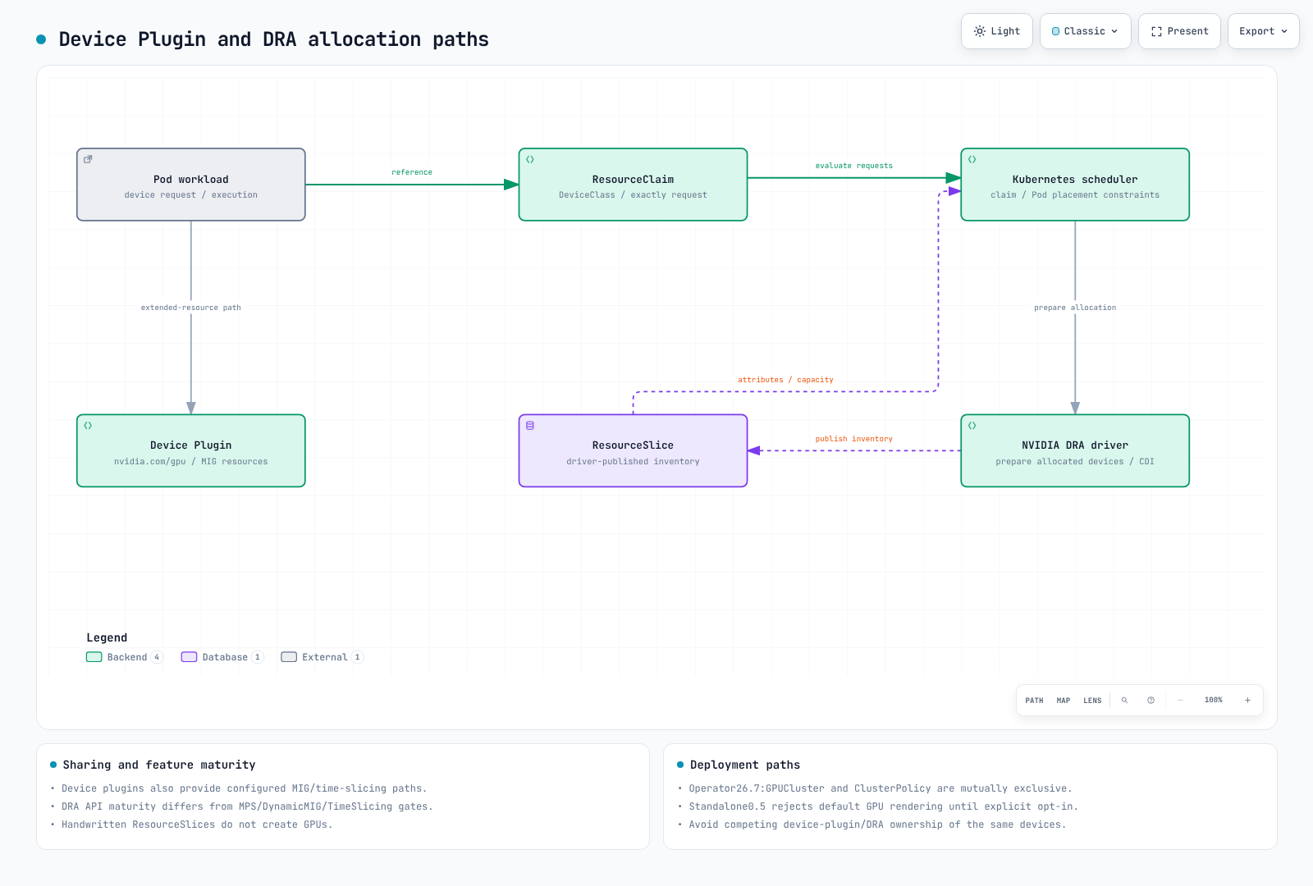Click 'DeviceClass / exactly request' subtitle

coord(633,195)
